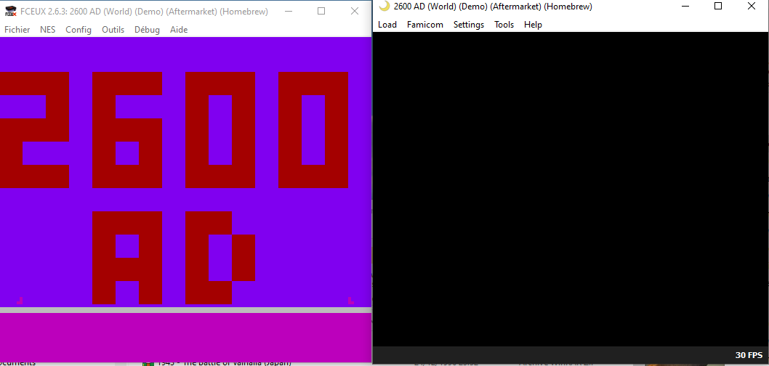Click the FCEUX title-screen digit 6
Viewport: 769px width, 366px height.
127,130
